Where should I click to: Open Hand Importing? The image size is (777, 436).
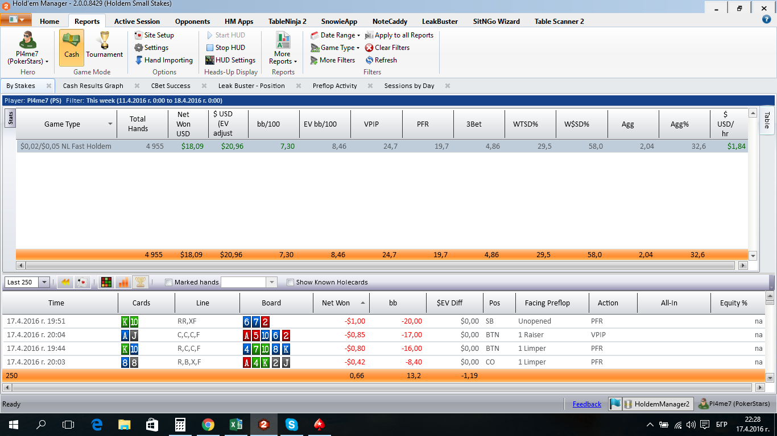[x=163, y=60]
